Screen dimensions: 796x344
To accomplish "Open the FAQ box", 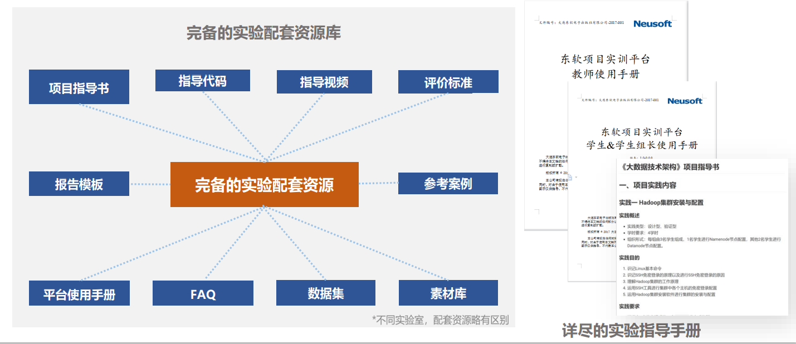I will 203,293.
